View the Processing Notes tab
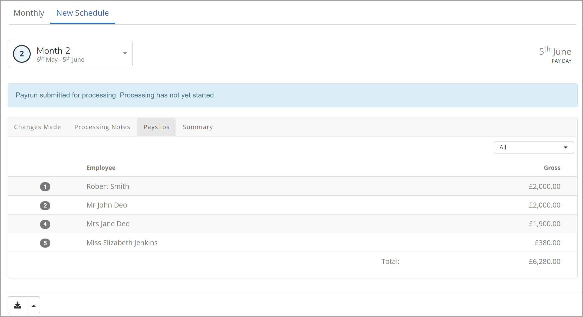The image size is (583, 317). 102,127
